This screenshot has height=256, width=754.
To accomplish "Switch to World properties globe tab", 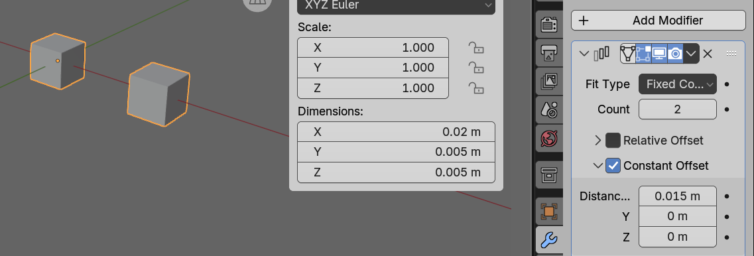I will pos(549,139).
